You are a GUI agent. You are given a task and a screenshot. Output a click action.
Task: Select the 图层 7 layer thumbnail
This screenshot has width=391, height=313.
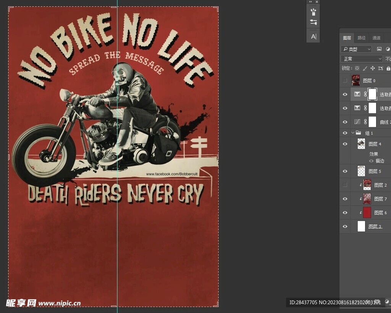[367, 199]
